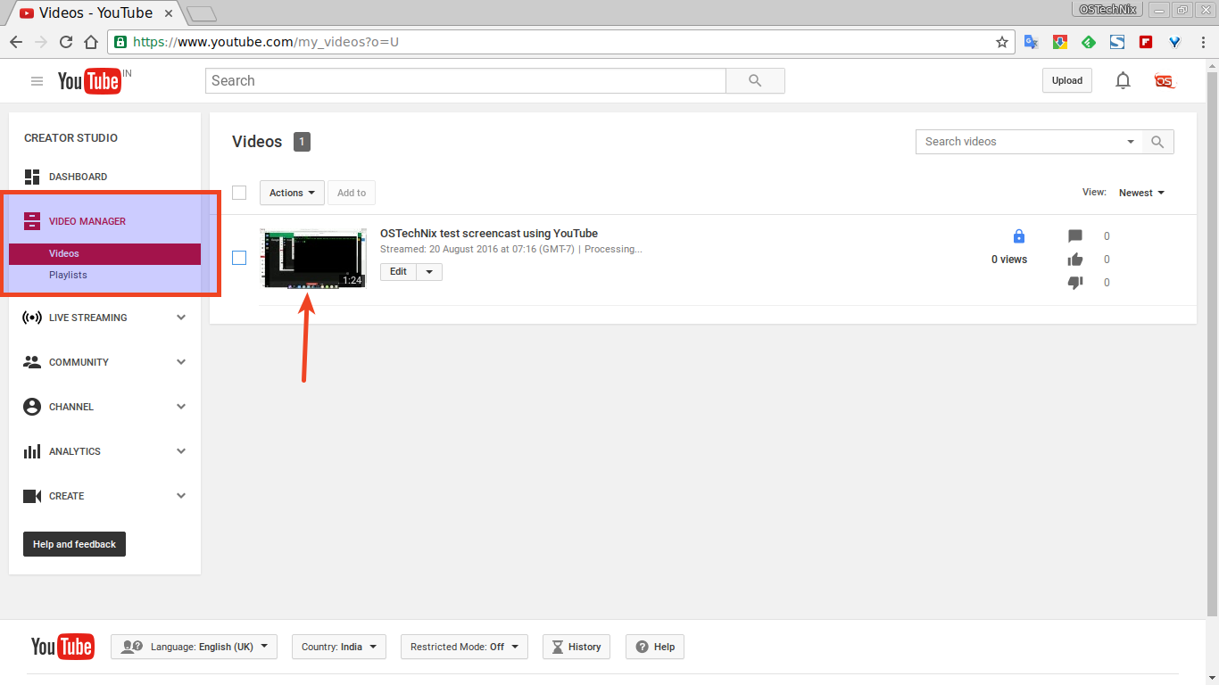Focus the Search videos field
The height and width of the screenshot is (685, 1219).
[x=1019, y=142]
